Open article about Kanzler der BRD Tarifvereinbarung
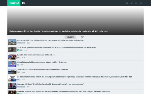The image size is (151, 94). coord(50,40)
